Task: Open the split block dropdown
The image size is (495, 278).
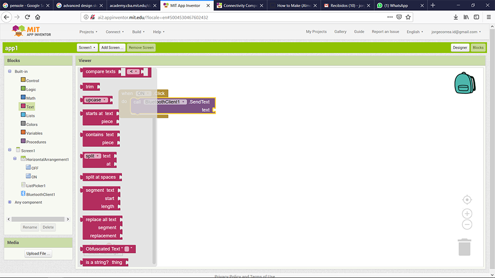Action: coord(92,156)
